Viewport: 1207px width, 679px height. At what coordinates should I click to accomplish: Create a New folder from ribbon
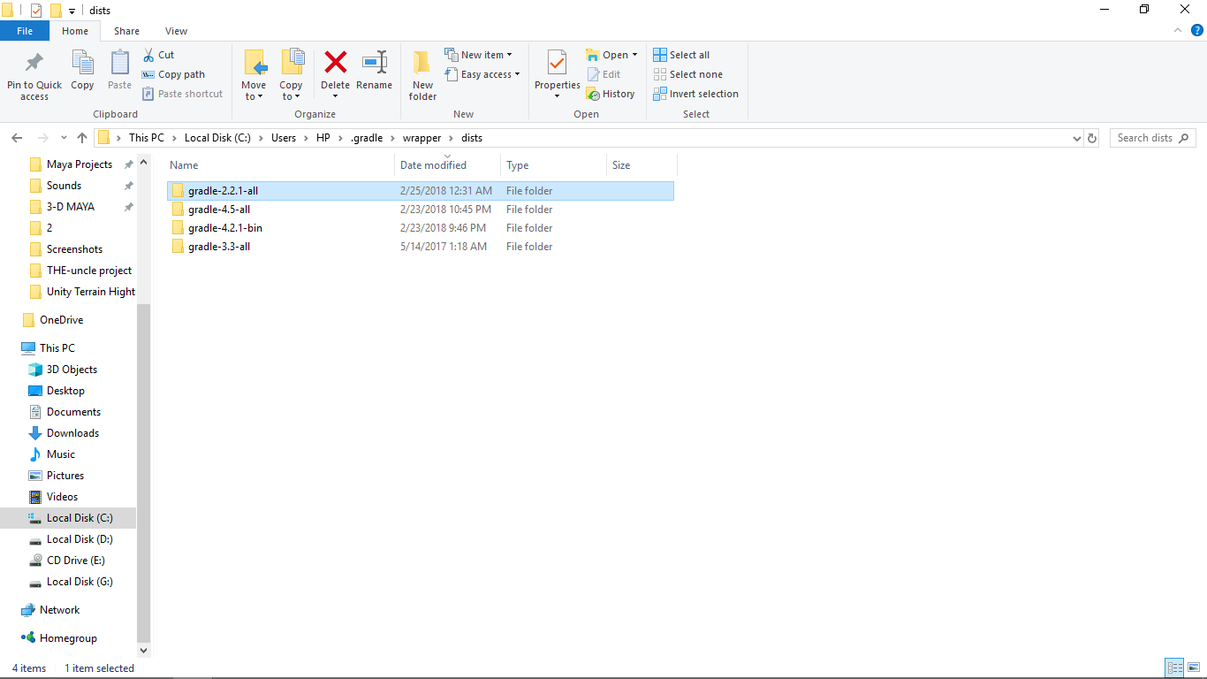422,74
